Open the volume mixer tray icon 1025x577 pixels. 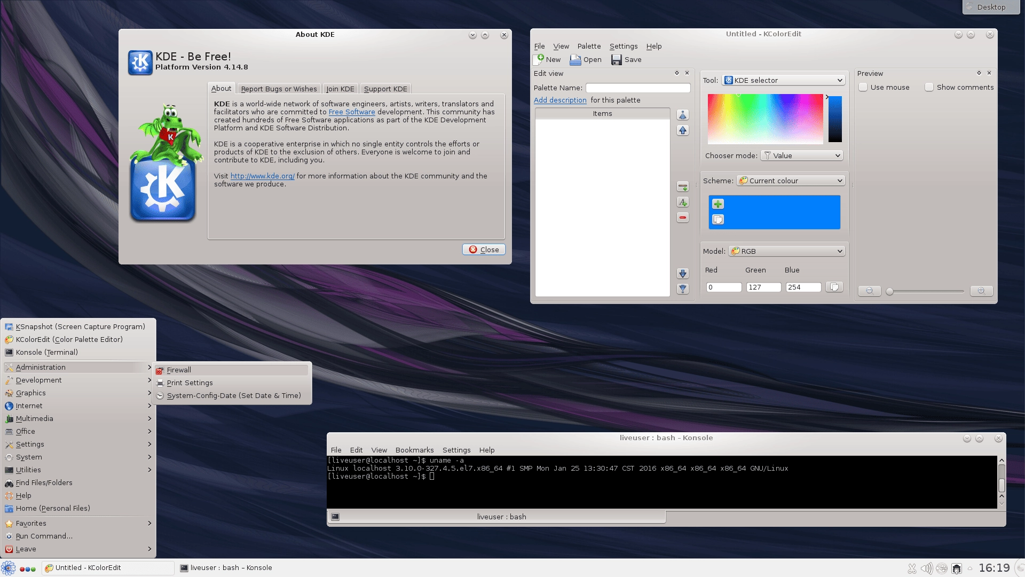(x=927, y=568)
